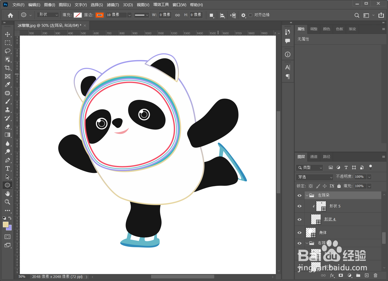Image resolution: width=388 pixels, height=281 pixels.
Task: Select the Pen tool
Action: point(7,160)
